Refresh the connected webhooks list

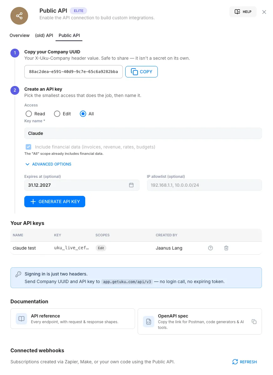(x=245, y=362)
